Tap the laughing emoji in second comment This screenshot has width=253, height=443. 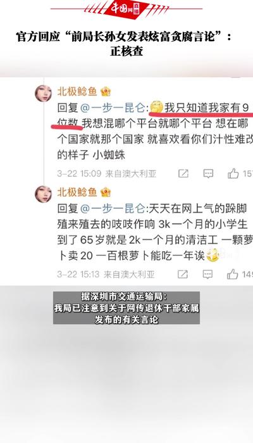212,255
